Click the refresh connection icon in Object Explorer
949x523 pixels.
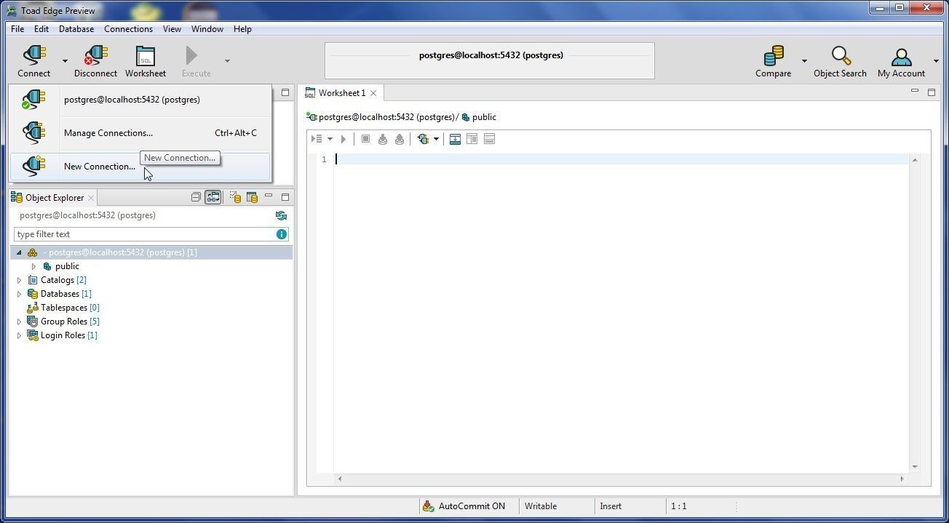pyautogui.click(x=281, y=215)
